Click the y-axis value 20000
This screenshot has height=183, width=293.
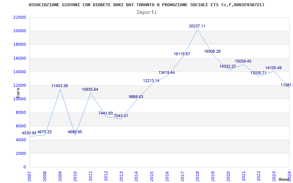(x=19, y=31)
